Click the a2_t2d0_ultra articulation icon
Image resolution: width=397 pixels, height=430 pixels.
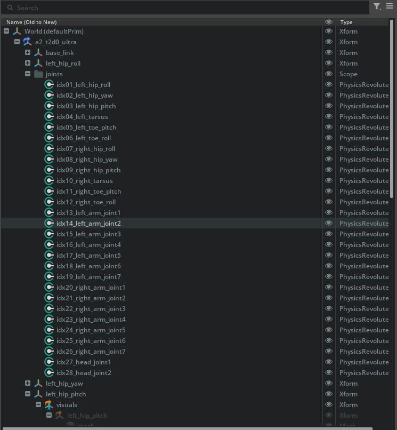(28, 42)
